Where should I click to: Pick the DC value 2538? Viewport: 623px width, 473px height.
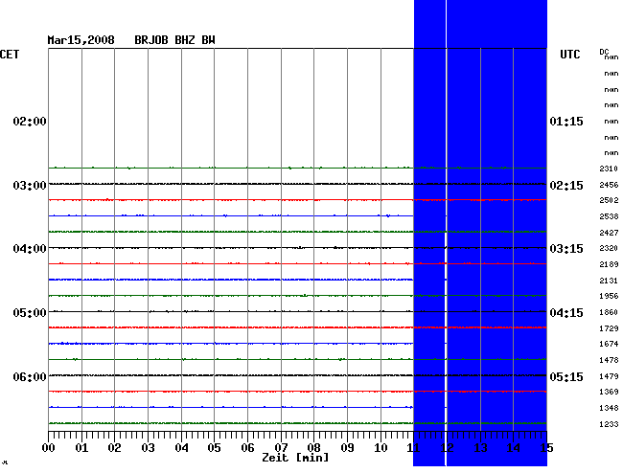609,216
